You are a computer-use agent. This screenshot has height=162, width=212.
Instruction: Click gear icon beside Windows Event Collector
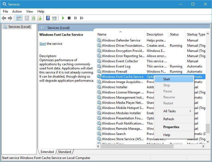point(99,61)
